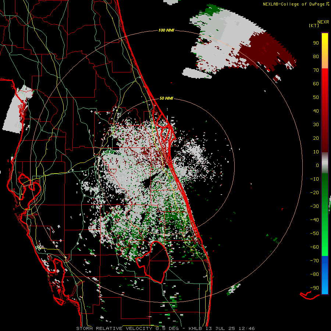Click the KMLB radar site identifier
The height and width of the screenshot is (331, 331).
(x=195, y=328)
